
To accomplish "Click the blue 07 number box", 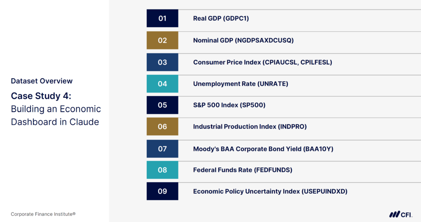I will (162, 149).
